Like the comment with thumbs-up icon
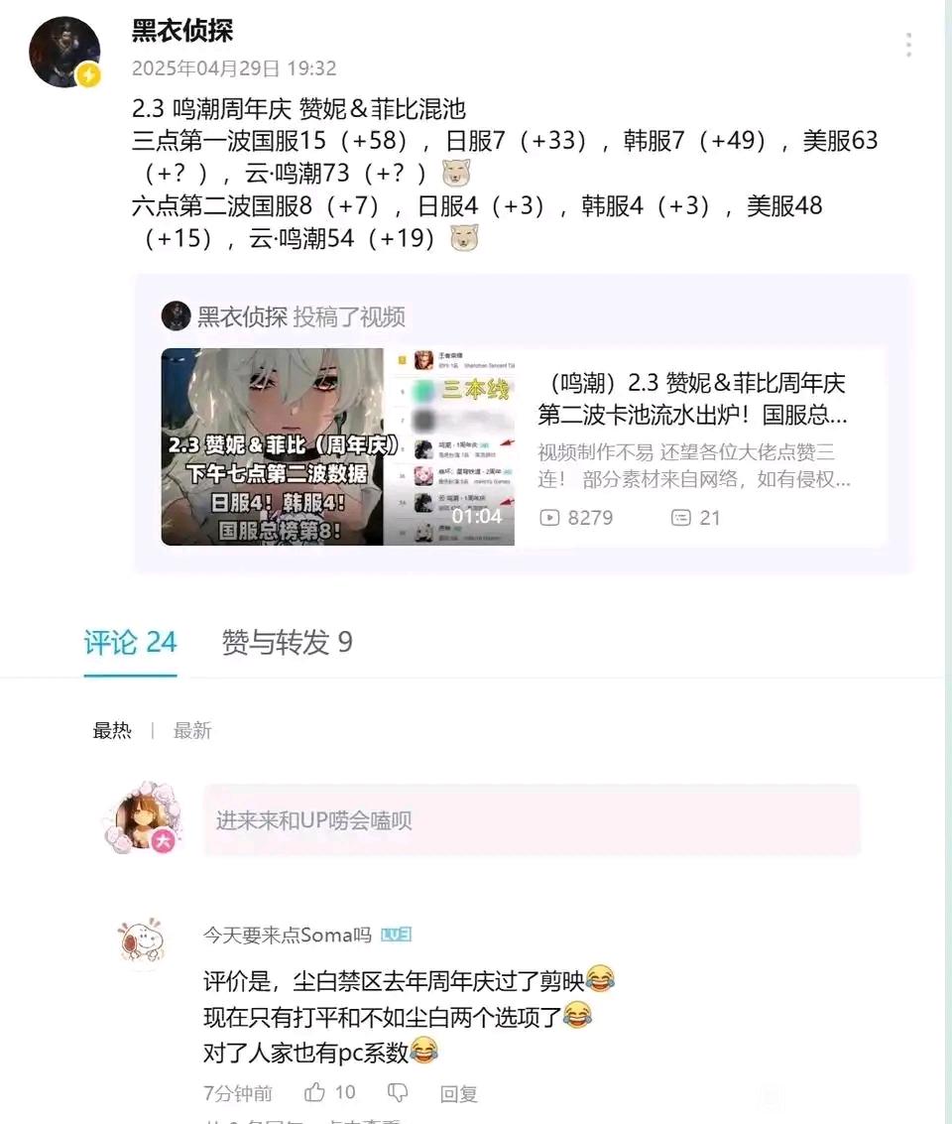This screenshot has height=1124, width=952. 314,1091
